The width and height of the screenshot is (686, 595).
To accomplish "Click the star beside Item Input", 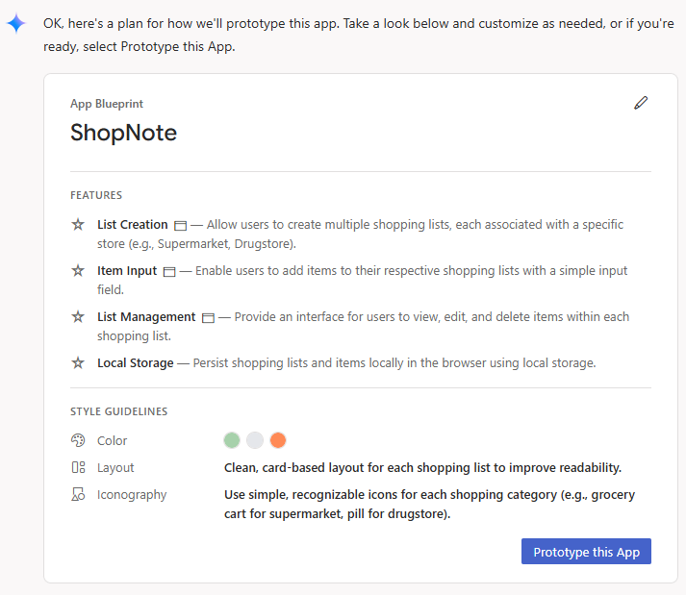I will point(78,271).
